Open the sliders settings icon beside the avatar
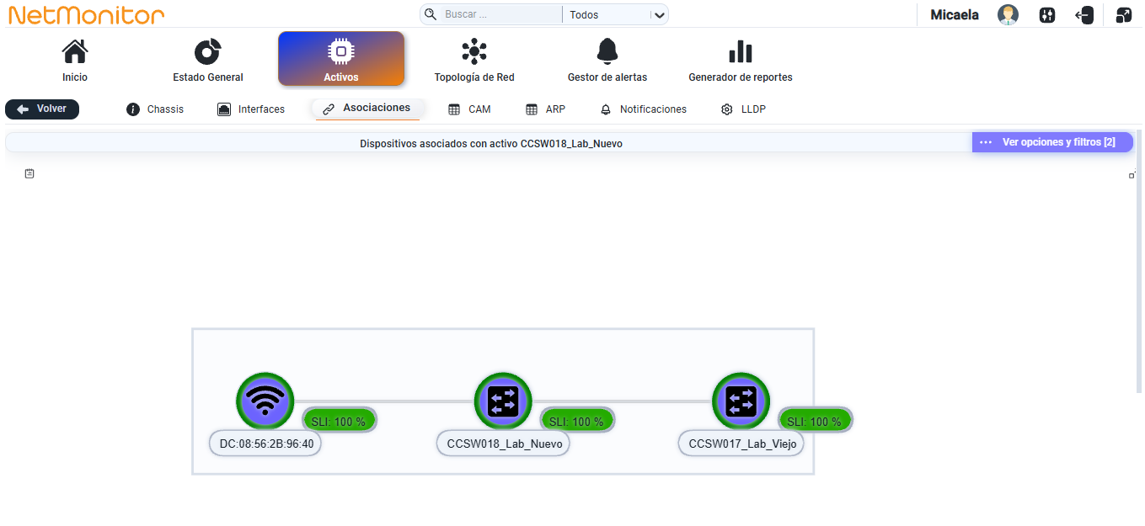 click(1047, 14)
